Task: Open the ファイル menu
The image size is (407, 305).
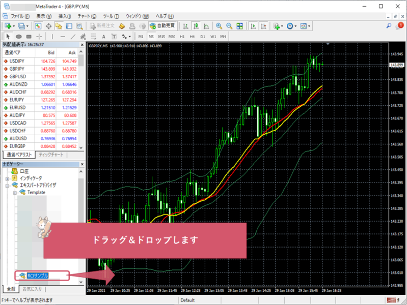Action: pyautogui.click(x=20, y=16)
